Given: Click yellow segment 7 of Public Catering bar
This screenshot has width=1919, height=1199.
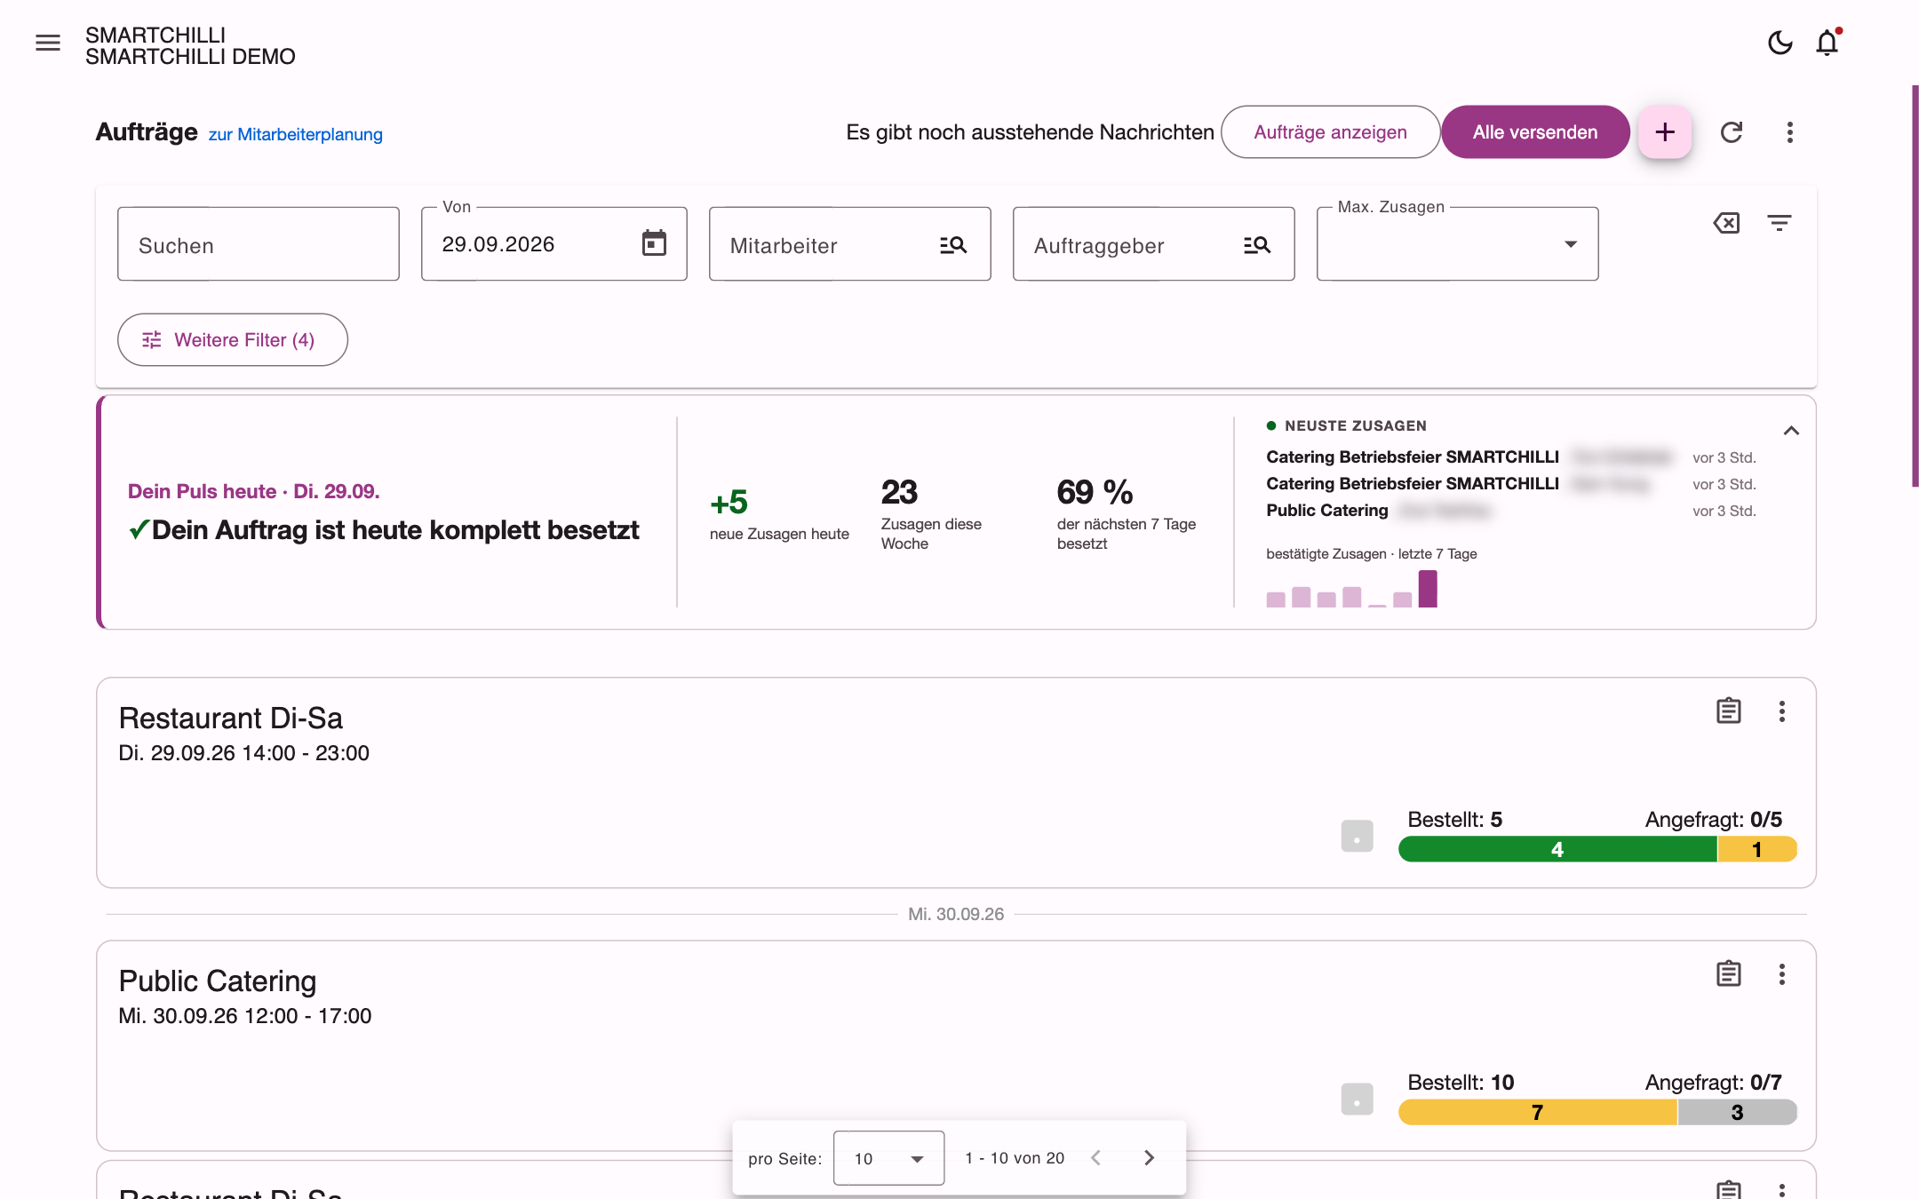Looking at the screenshot, I should coord(1538,1112).
